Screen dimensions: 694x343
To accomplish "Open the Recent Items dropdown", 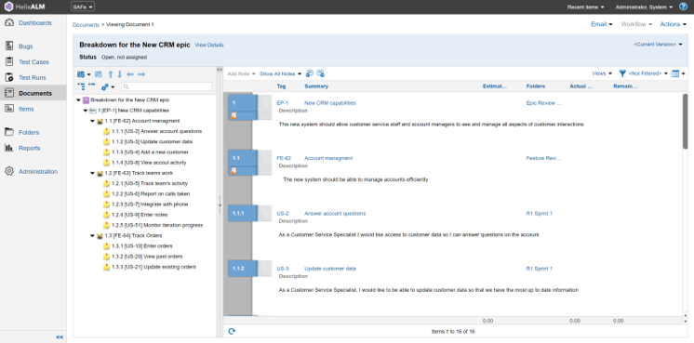I will [x=585, y=7].
